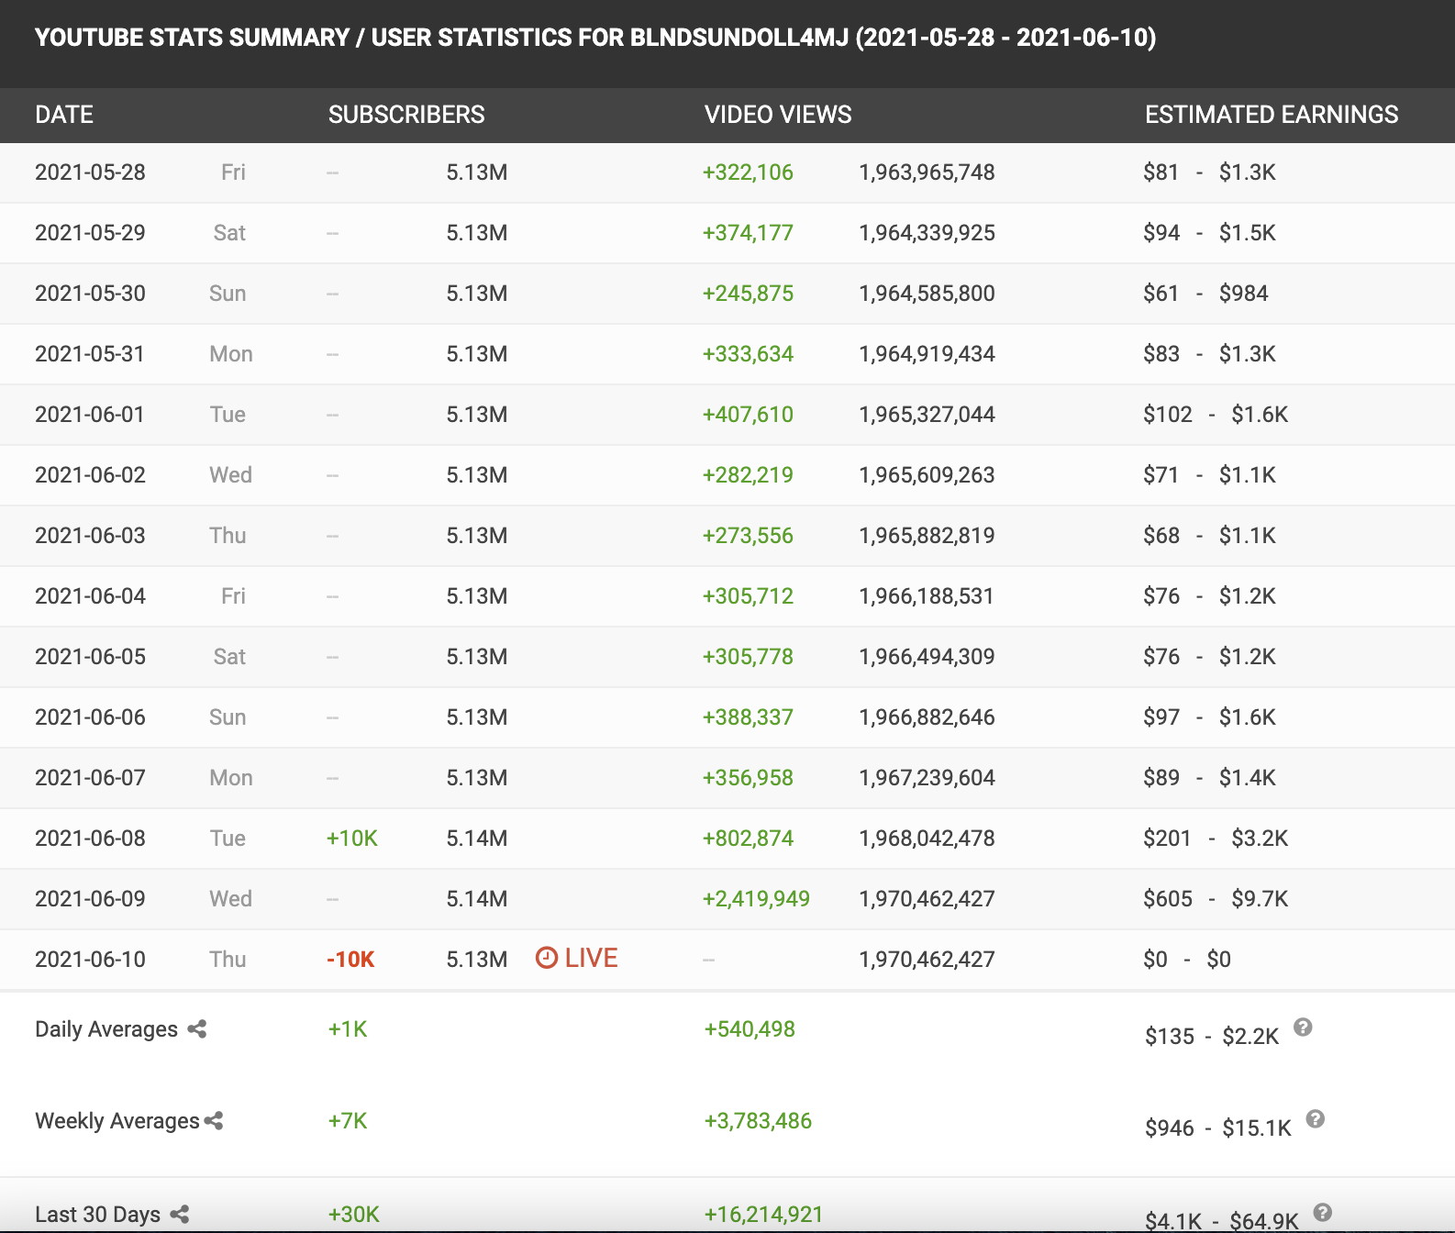Select date 2021-06-09
The image size is (1455, 1233).
click(90, 899)
